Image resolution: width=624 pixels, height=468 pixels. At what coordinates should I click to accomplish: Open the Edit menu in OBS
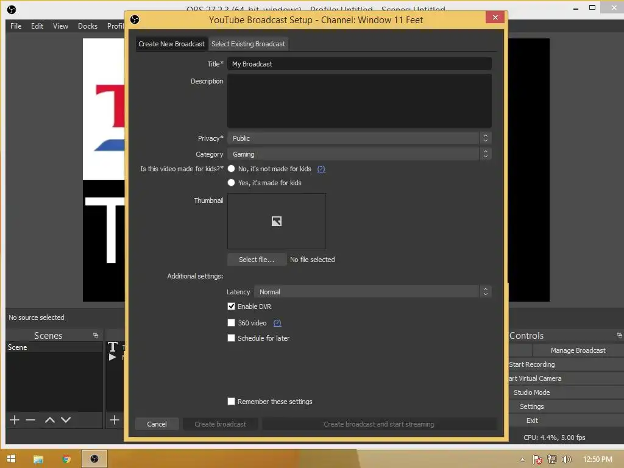click(37, 26)
